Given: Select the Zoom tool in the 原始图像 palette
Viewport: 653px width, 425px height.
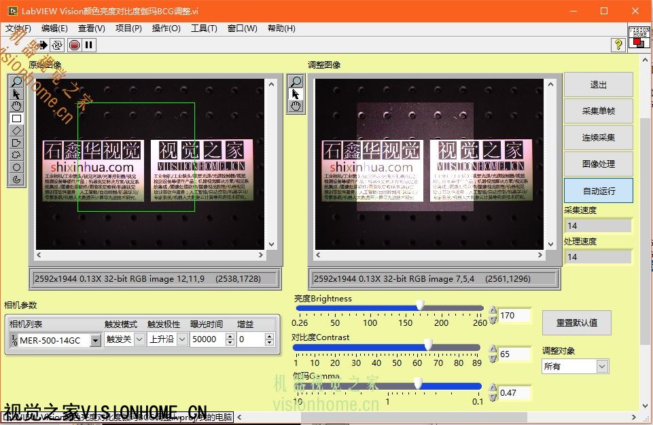Looking at the screenshot, I should point(17,81).
